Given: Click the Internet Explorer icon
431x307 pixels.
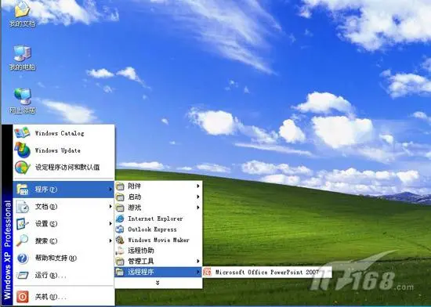Looking at the screenshot, I should point(120,219).
